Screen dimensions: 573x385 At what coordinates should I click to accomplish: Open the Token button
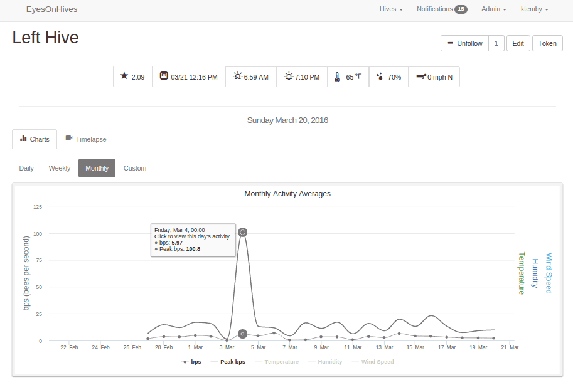click(x=547, y=43)
